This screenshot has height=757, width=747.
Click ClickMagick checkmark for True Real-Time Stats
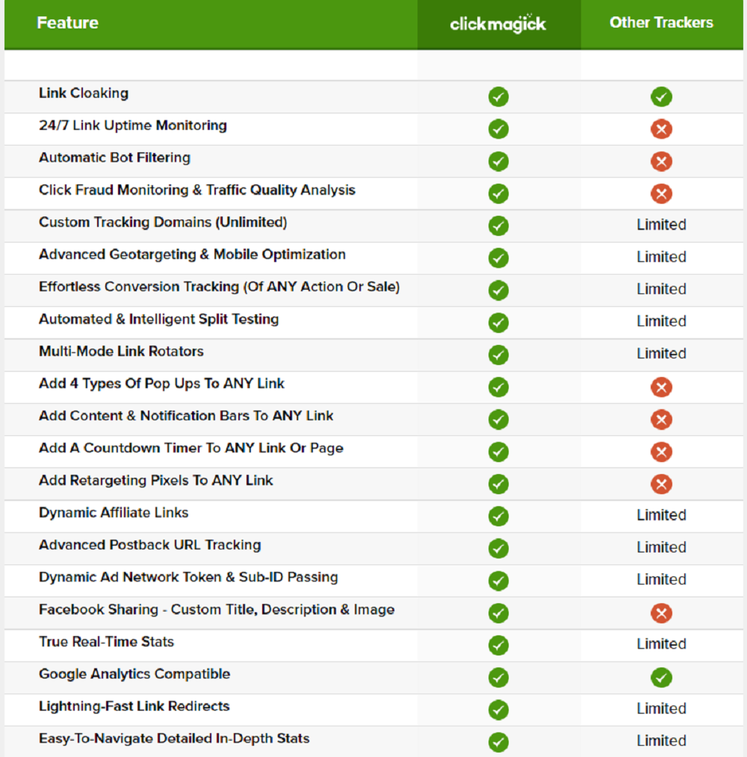[498, 645]
